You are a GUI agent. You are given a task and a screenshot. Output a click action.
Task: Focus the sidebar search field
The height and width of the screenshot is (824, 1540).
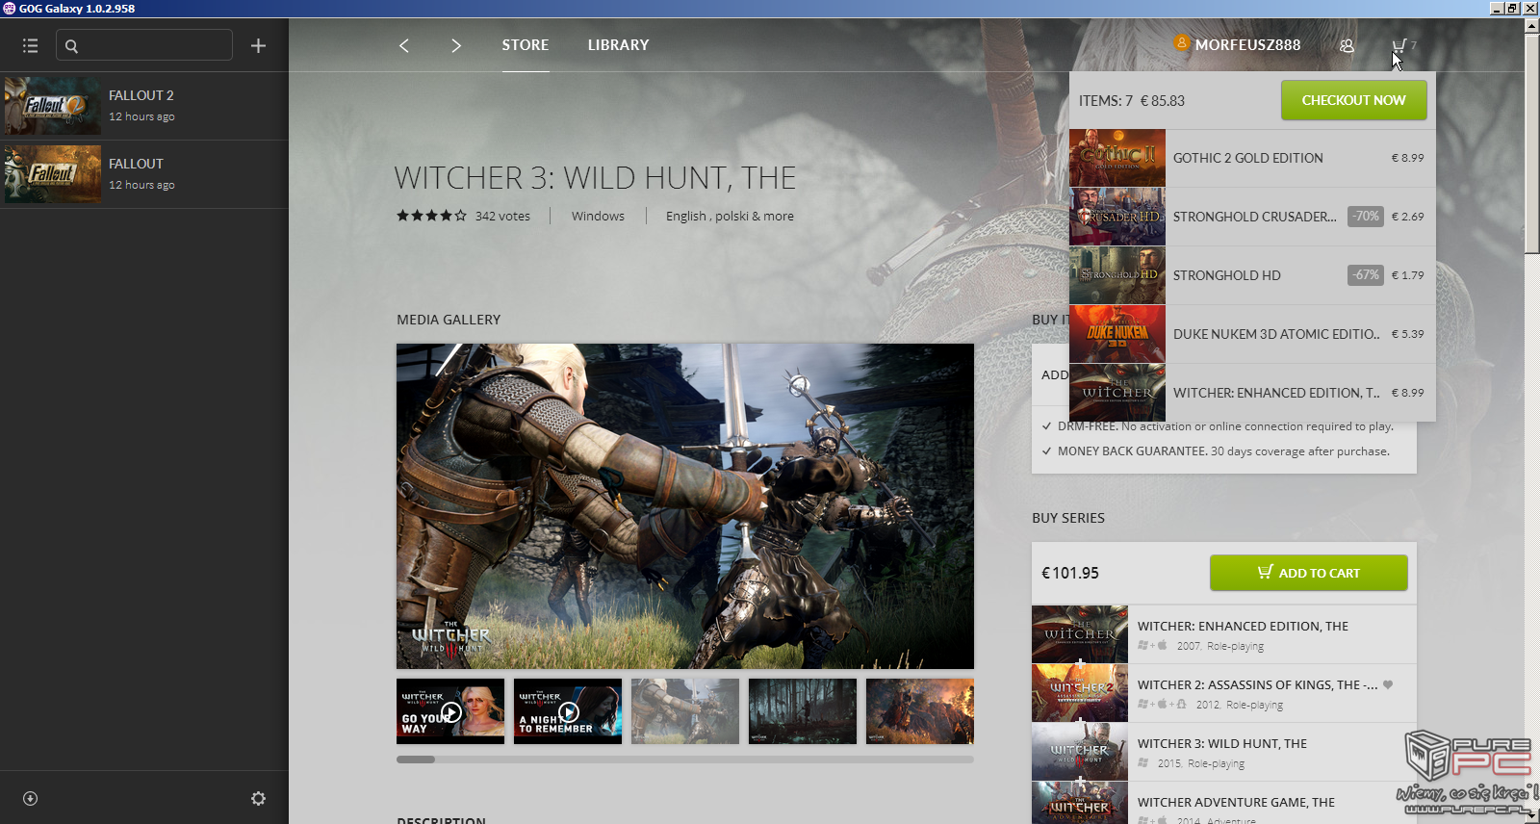point(144,45)
